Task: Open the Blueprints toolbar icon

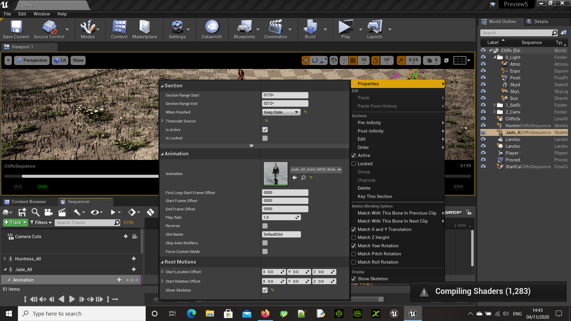Action: click(x=244, y=29)
